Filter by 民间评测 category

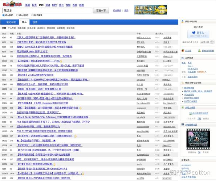point(51,28)
